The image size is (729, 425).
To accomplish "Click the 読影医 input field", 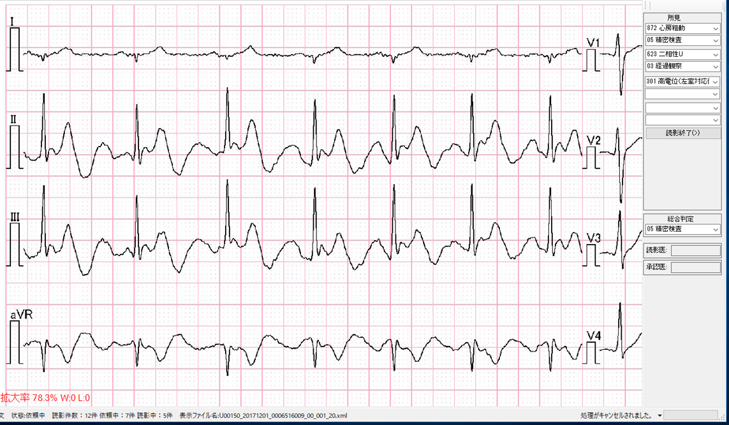I will coord(695,250).
